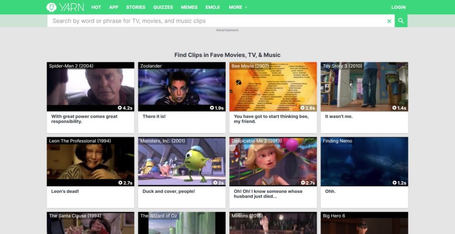Open the QUIZZES page
Screen dimensions: 455x234
[163, 7]
